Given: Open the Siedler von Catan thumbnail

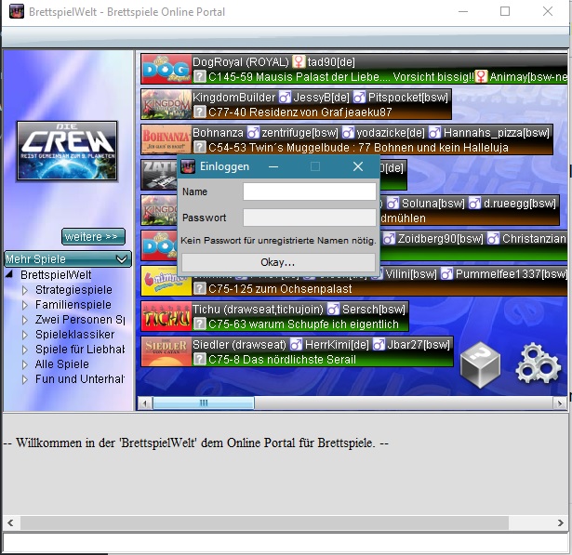Looking at the screenshot, I should pos(166,351).
